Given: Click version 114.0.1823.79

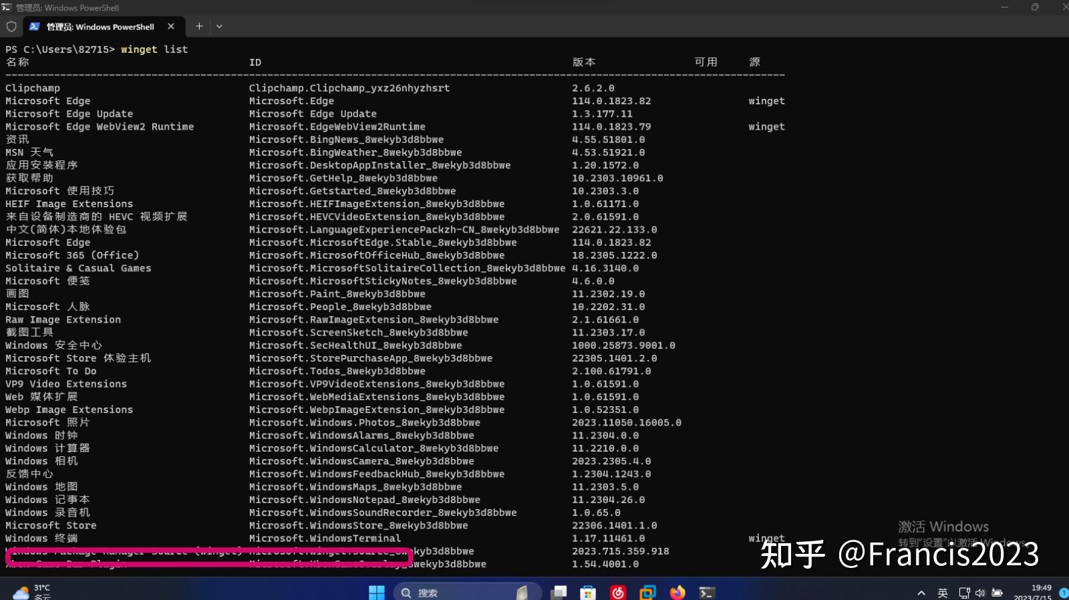Looking at the screenshot, I should 611,126.
